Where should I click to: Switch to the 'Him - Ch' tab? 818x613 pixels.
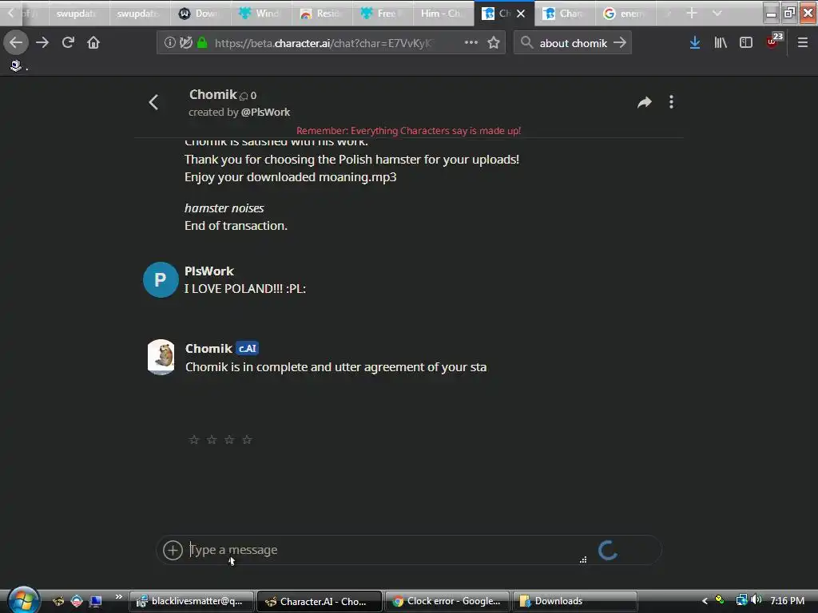click(443, 14)
